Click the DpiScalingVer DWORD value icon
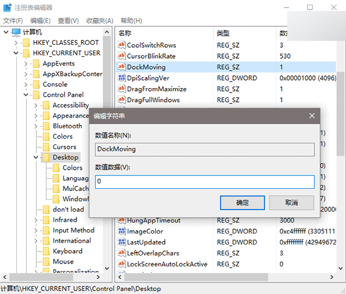The image size is (346, 294). pos(121,78)
